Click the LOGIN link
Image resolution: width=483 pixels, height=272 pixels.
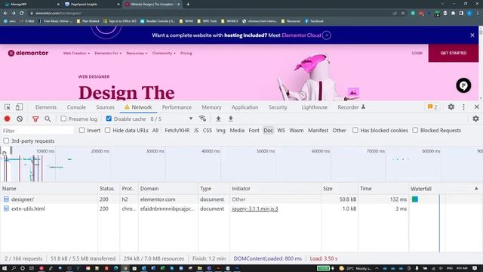[417, 53]
